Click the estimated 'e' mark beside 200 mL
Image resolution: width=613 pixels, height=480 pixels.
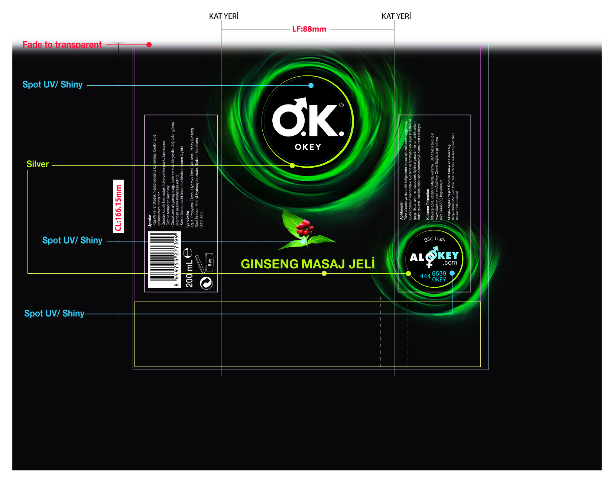pyautogui.click(x=188, y=253)
